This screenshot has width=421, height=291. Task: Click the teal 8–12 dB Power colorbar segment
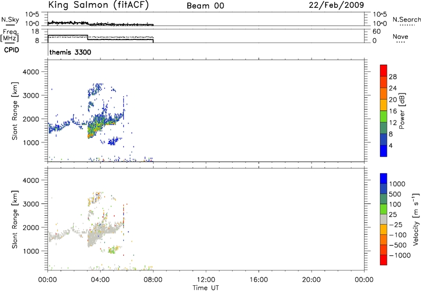point(384,128)
